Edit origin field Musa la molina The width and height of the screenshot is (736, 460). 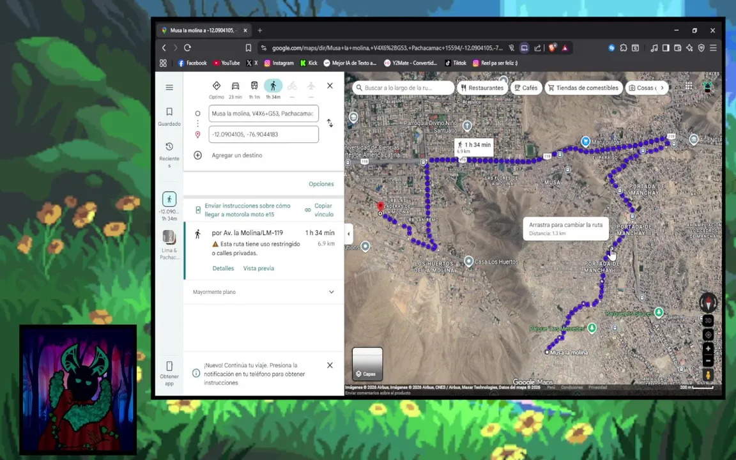(263, 114)
